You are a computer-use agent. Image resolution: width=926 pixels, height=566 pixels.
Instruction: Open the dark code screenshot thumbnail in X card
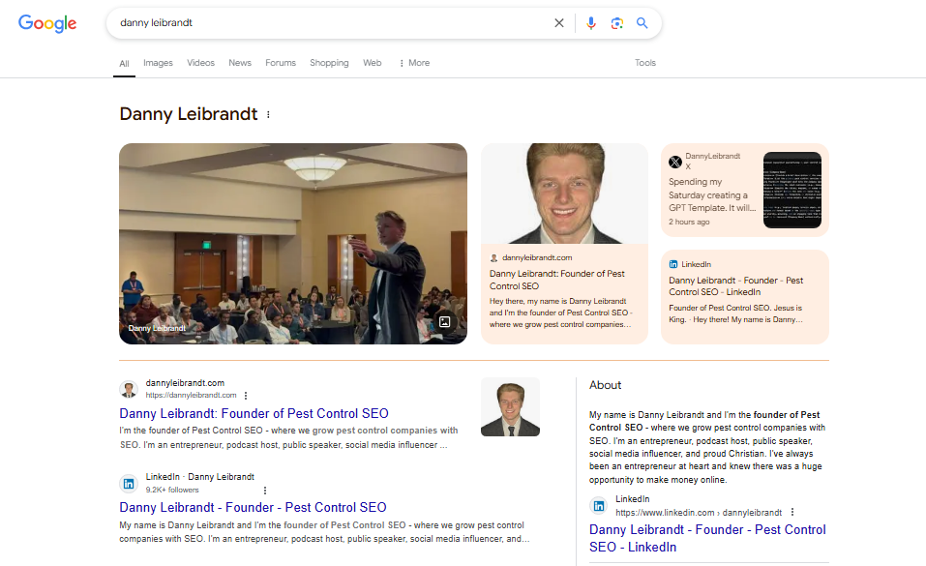coord(792,191)
